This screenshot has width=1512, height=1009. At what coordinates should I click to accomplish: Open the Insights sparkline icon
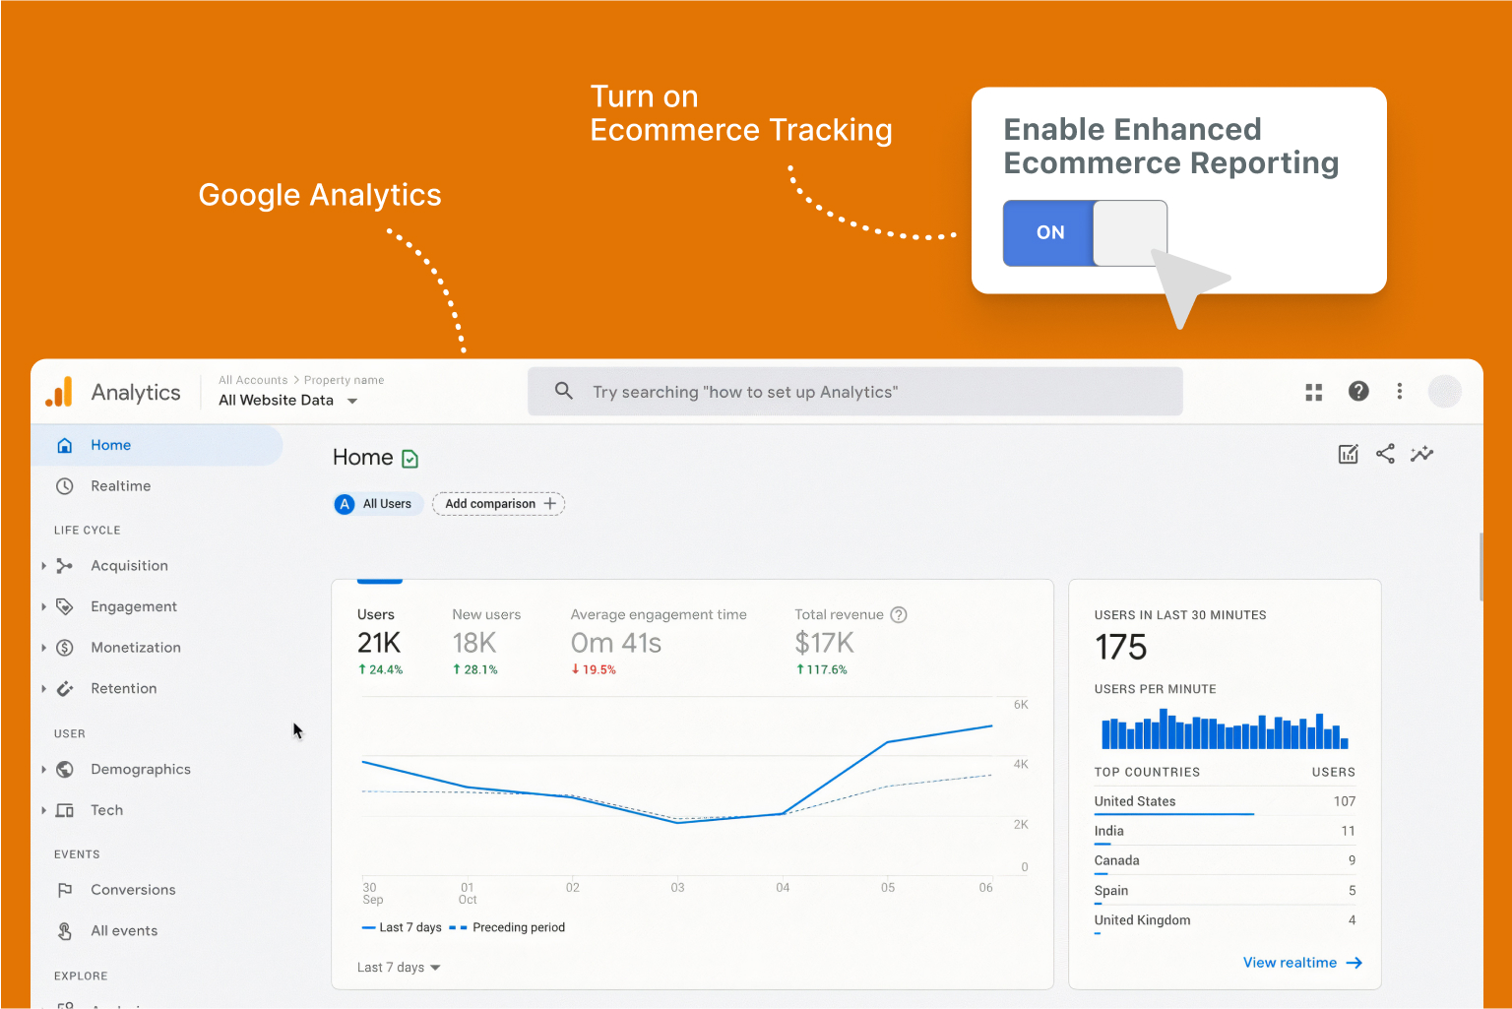[1421, 454]
